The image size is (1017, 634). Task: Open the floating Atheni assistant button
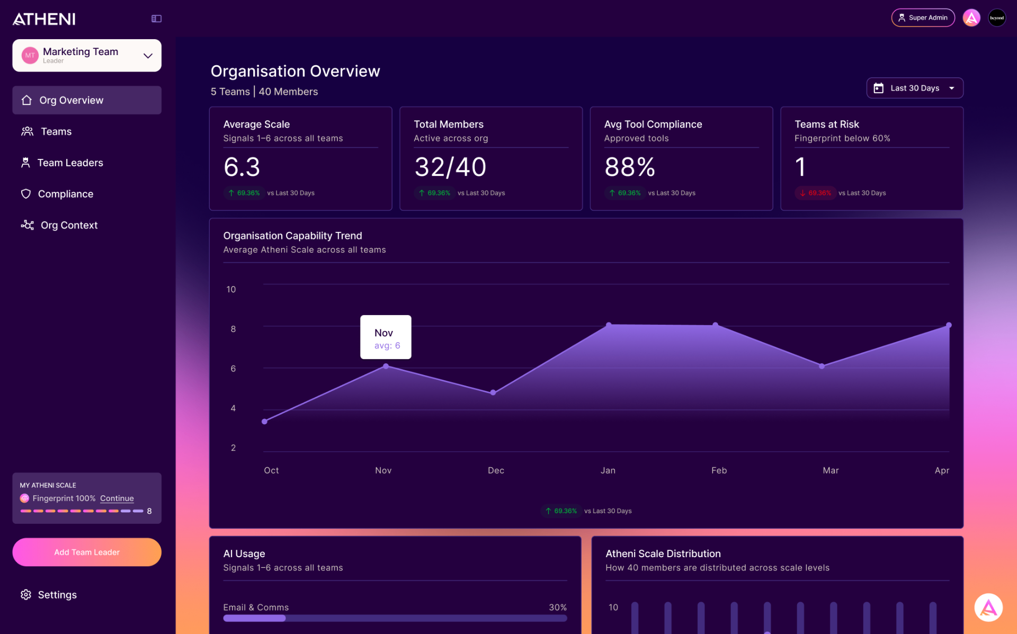coord(988,608)
